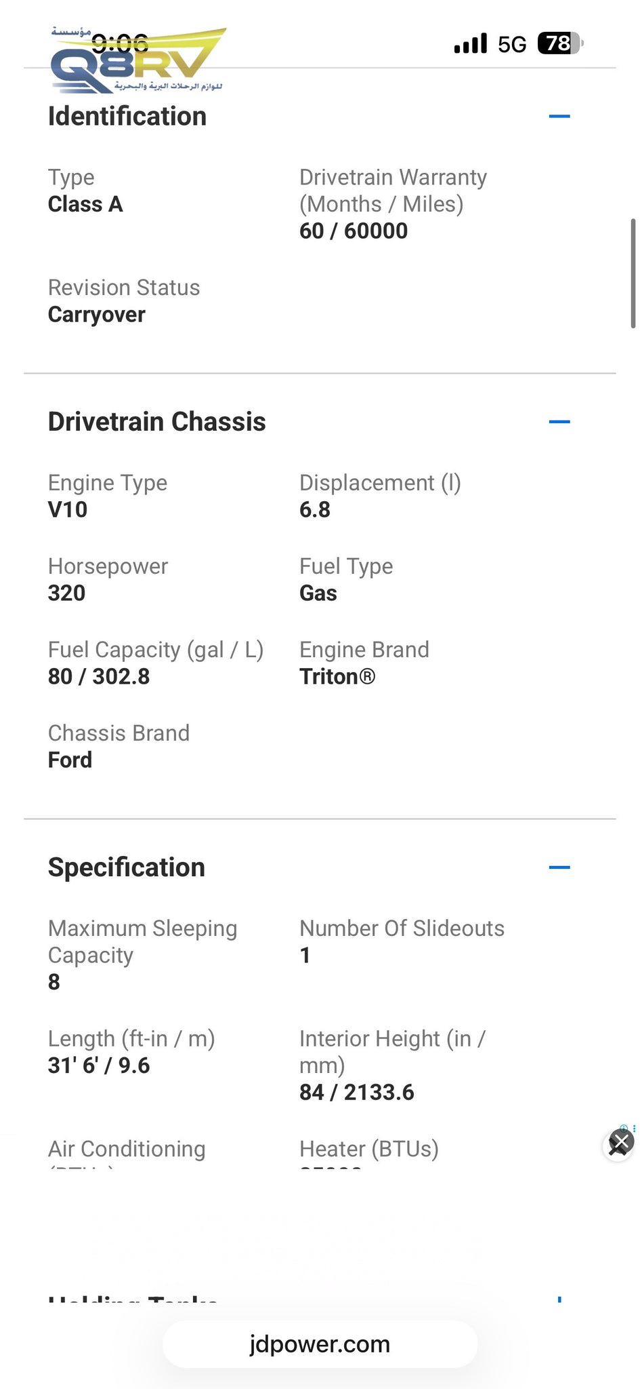Tap the jdpower.com address bar
This screenshot has width=640, height=1389.
pos(320,1344)
